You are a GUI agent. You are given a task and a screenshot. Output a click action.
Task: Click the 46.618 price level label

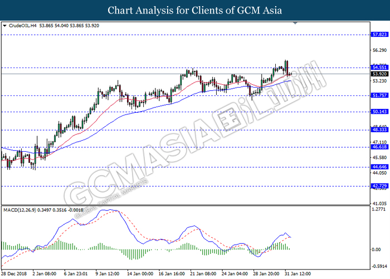click(x=379, y=147)
